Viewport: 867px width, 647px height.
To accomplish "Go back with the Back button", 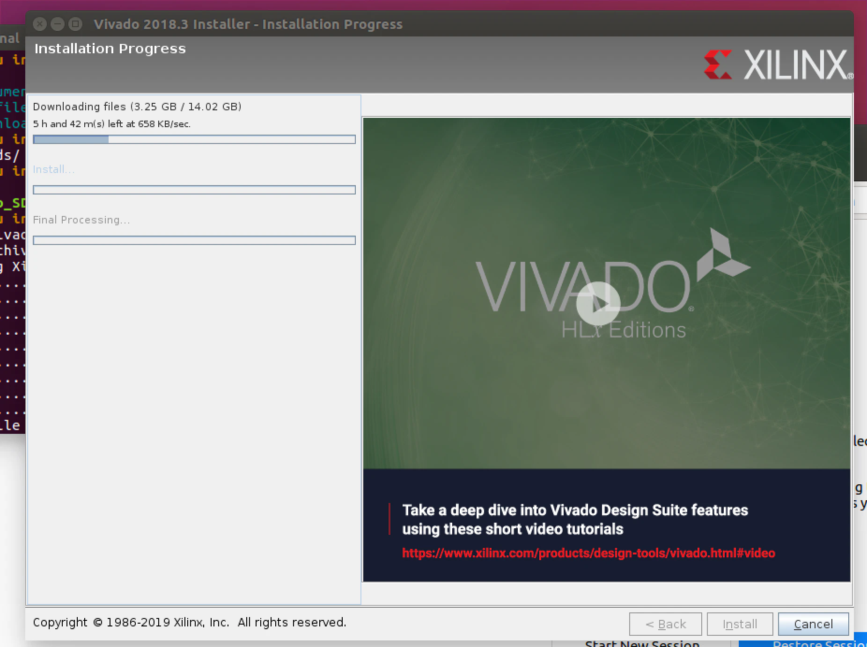I will click(665, 624).
